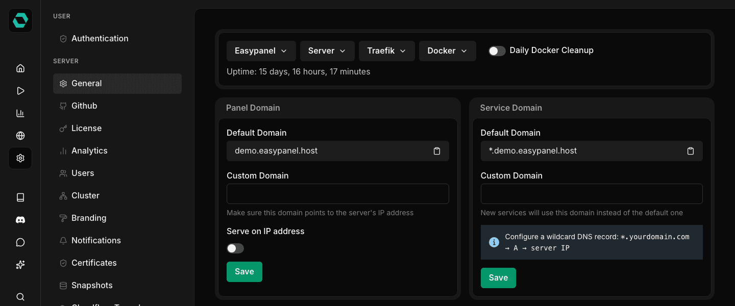Open the Easypanel dropdown
Screen dimensions: 735x306
pos(261,51)
